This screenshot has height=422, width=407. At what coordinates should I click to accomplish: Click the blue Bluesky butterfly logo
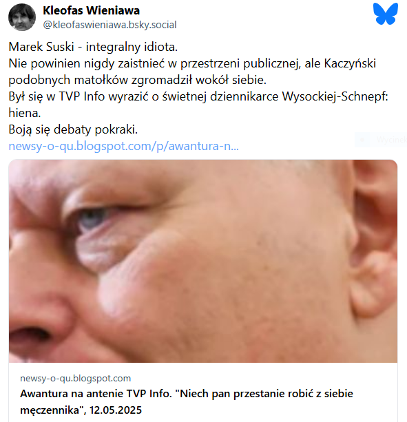click(x=385, y=14)
